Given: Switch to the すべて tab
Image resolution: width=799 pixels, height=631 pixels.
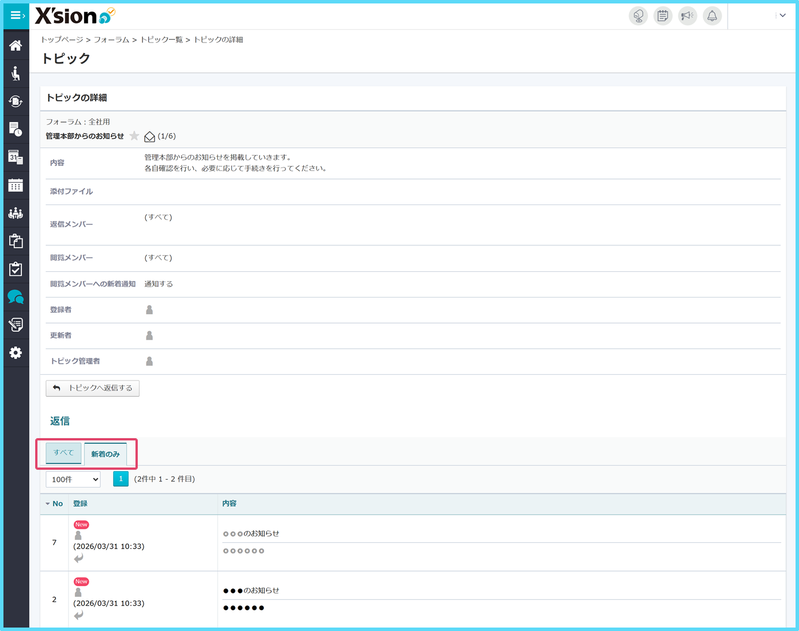Looking at the screenshot, I should (x=63, y=453).
